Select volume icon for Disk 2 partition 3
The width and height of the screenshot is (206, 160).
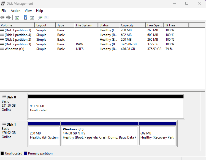coord(2,44)
